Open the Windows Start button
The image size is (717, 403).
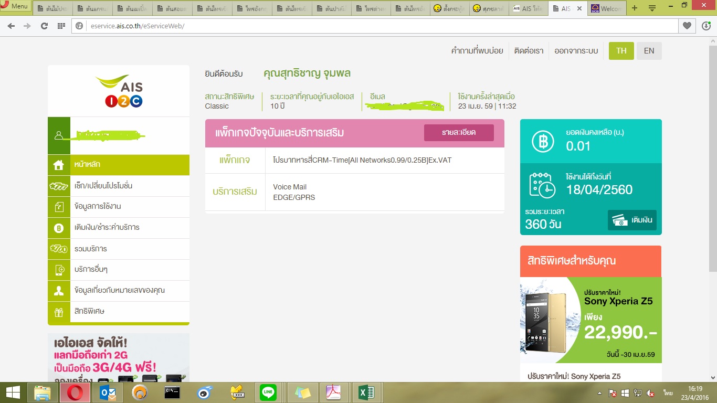coord(13,393)
